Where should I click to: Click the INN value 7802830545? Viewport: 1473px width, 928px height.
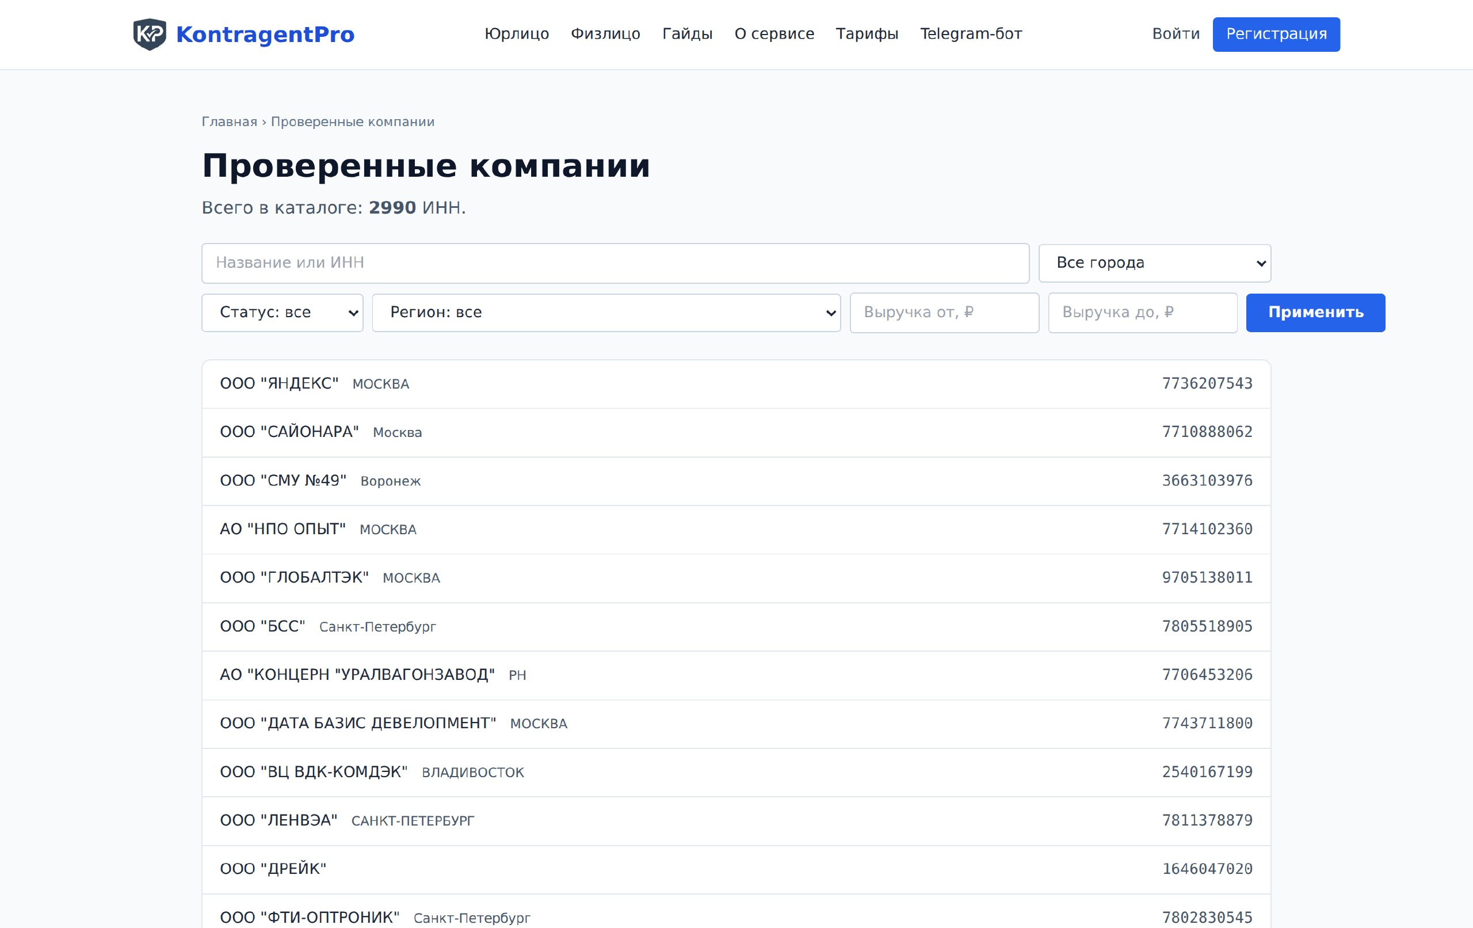1207,918
